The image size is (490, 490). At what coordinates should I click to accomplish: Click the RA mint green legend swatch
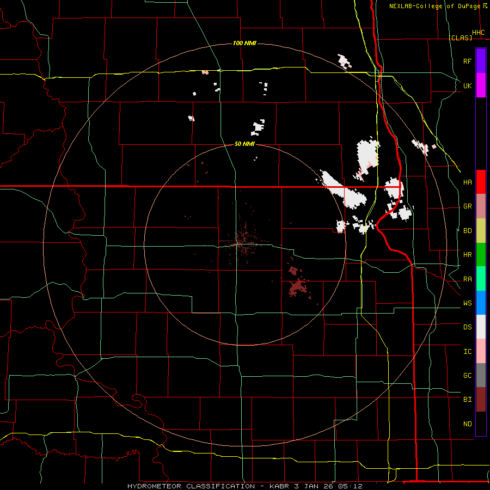pos(481,279)
